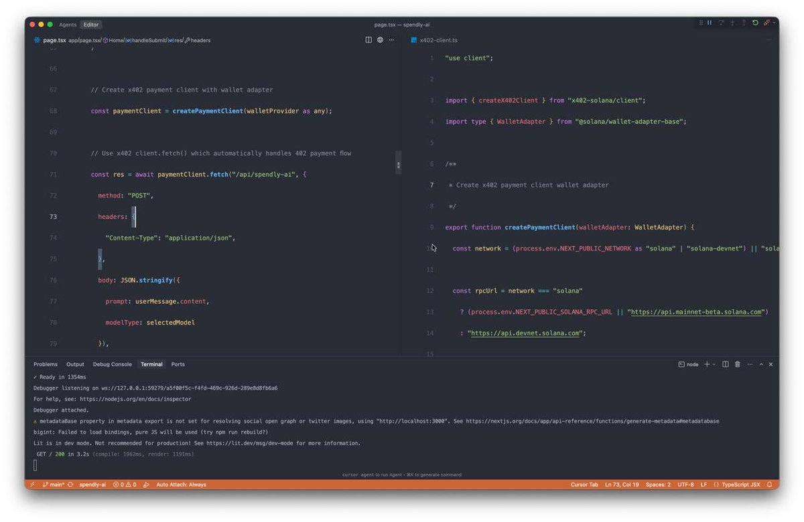Restart the debug session with the green icon

click(756, 23)
